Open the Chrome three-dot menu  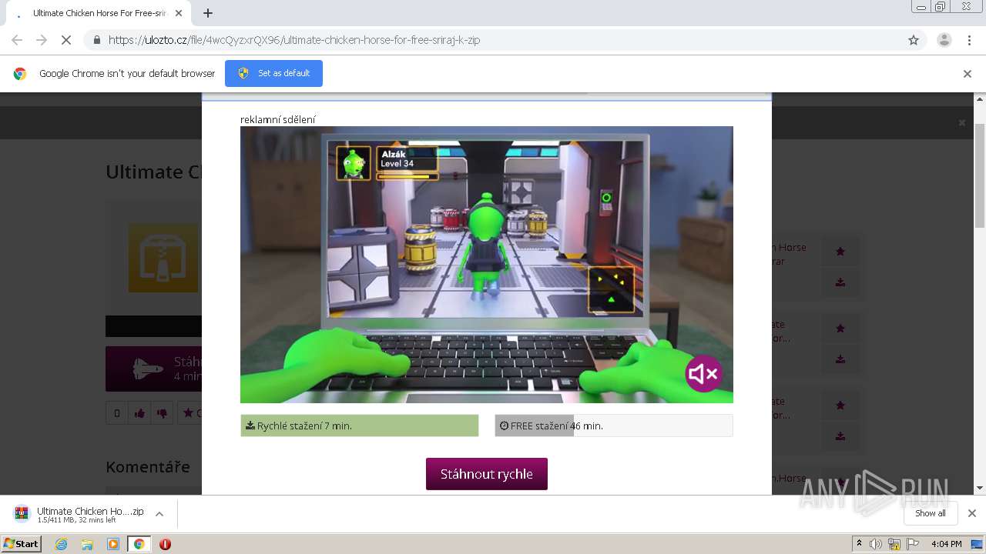970,40
